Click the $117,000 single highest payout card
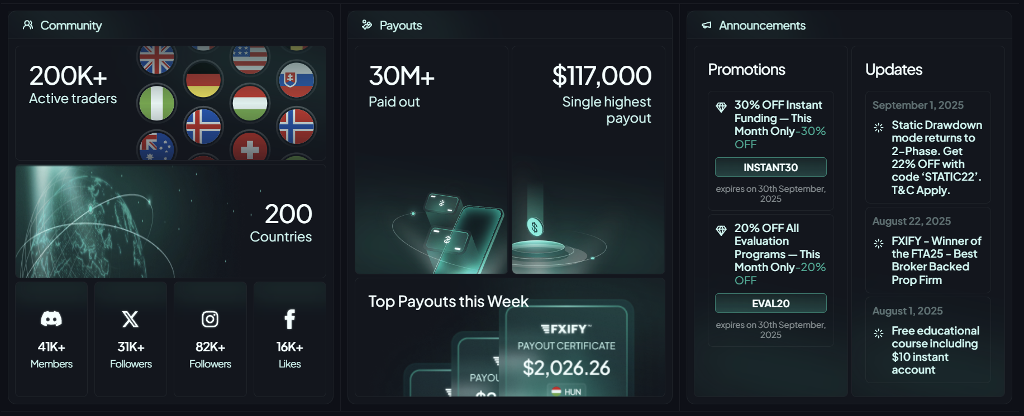This screenshot has height=416, width=1024. click(588, 160)
